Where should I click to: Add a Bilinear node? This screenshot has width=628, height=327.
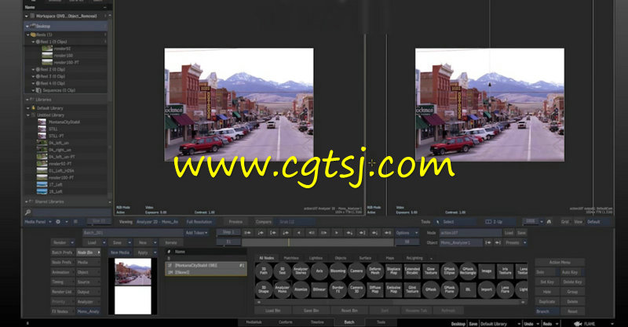click(319, 289)
